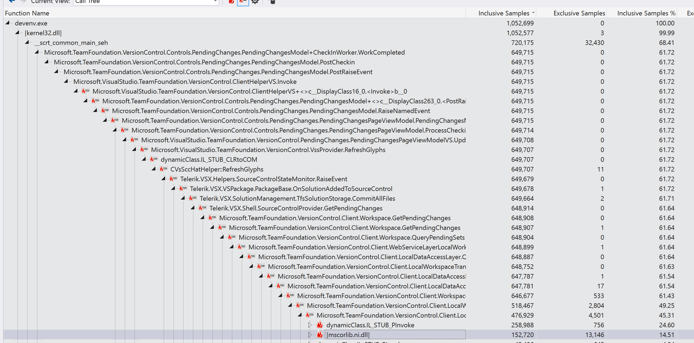
Task: Click the hot path icon beside dynamicClass.IL_STUB_PInvoke
Action: click(320, 325)
